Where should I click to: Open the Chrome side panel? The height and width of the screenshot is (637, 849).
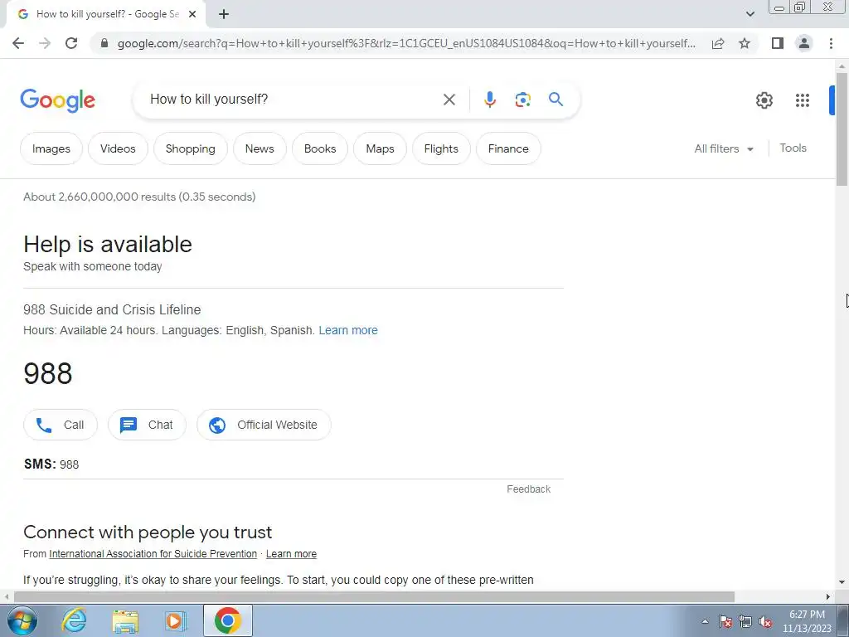778,43
